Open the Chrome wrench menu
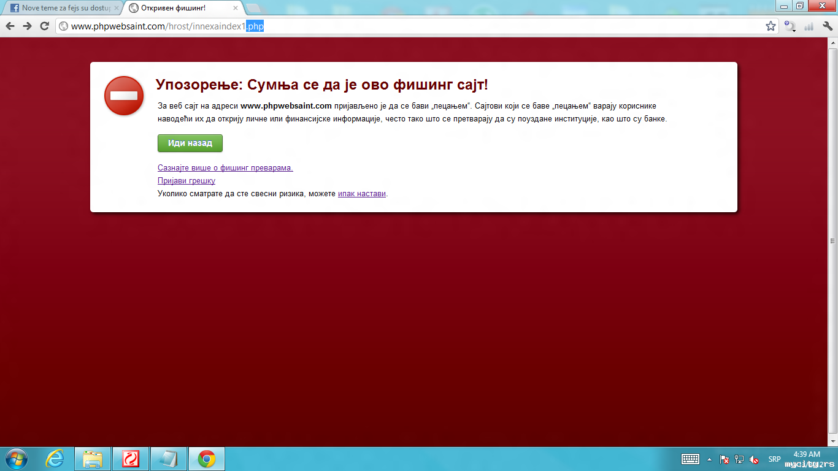The height and width of the screenshot is (471, 838). 827,26
